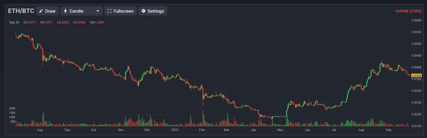Image resolution: width=427 pixels, height=138 pixels.
Task: Click the Sep 24 date readout
Action: pyautogui.click(x=14, y=22)
